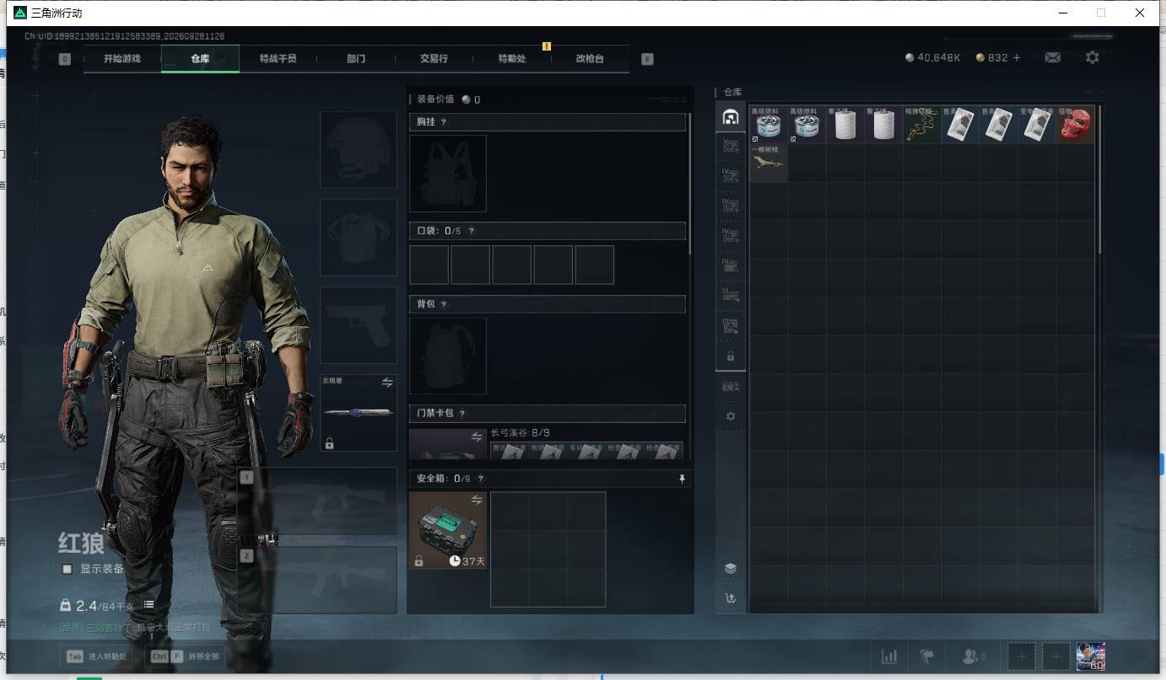
Task: Select the first white roll item in warehouse
Action: tap(845, 125)
